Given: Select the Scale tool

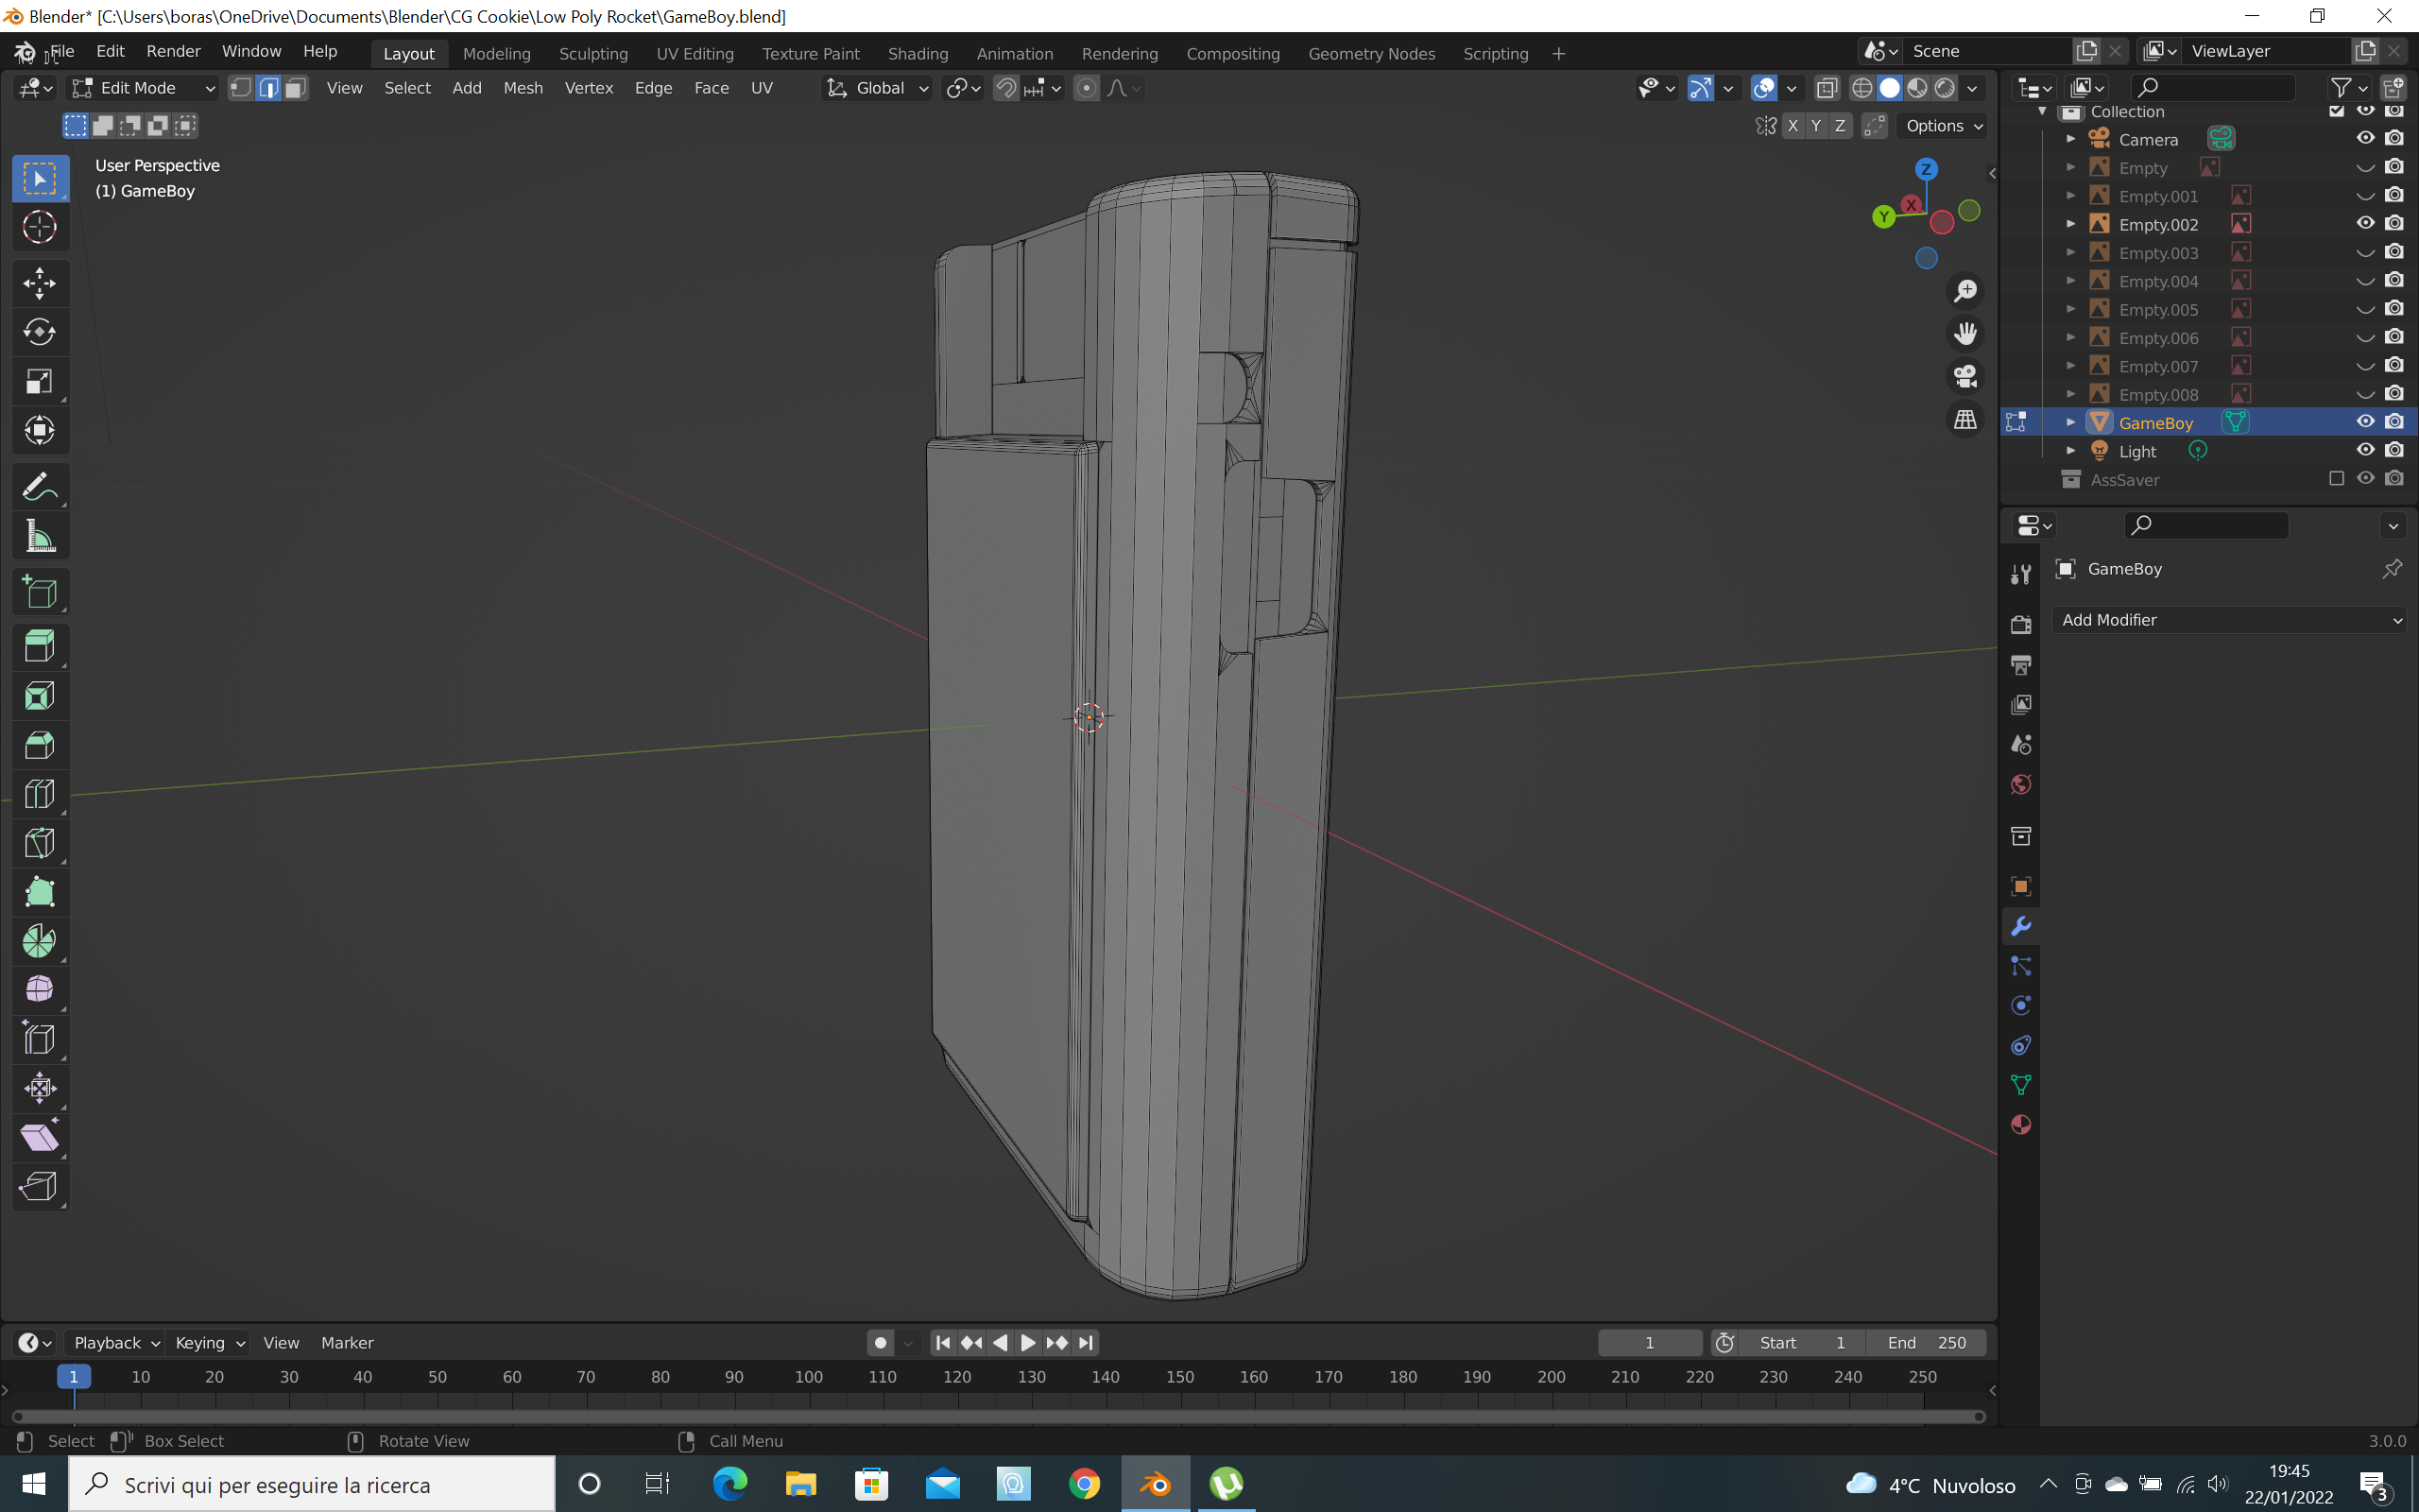Looking at the screenshot, I should coord(39,381).
